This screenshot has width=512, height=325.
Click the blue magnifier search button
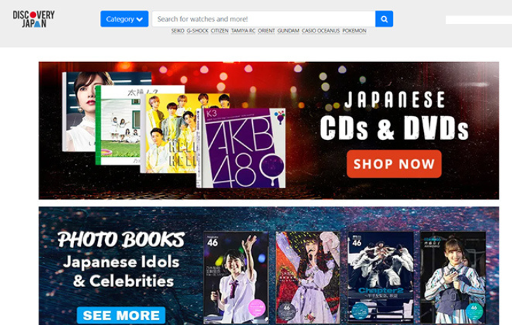coord(384,19)
